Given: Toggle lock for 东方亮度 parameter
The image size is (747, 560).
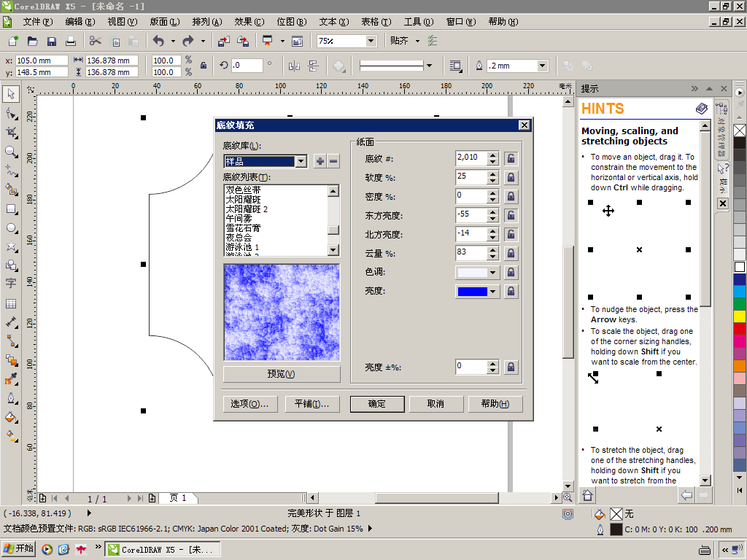Looking at the screenshot, I should coord(511,215).
